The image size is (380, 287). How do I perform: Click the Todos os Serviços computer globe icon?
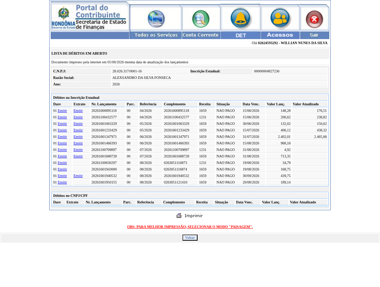pos(156,19)
